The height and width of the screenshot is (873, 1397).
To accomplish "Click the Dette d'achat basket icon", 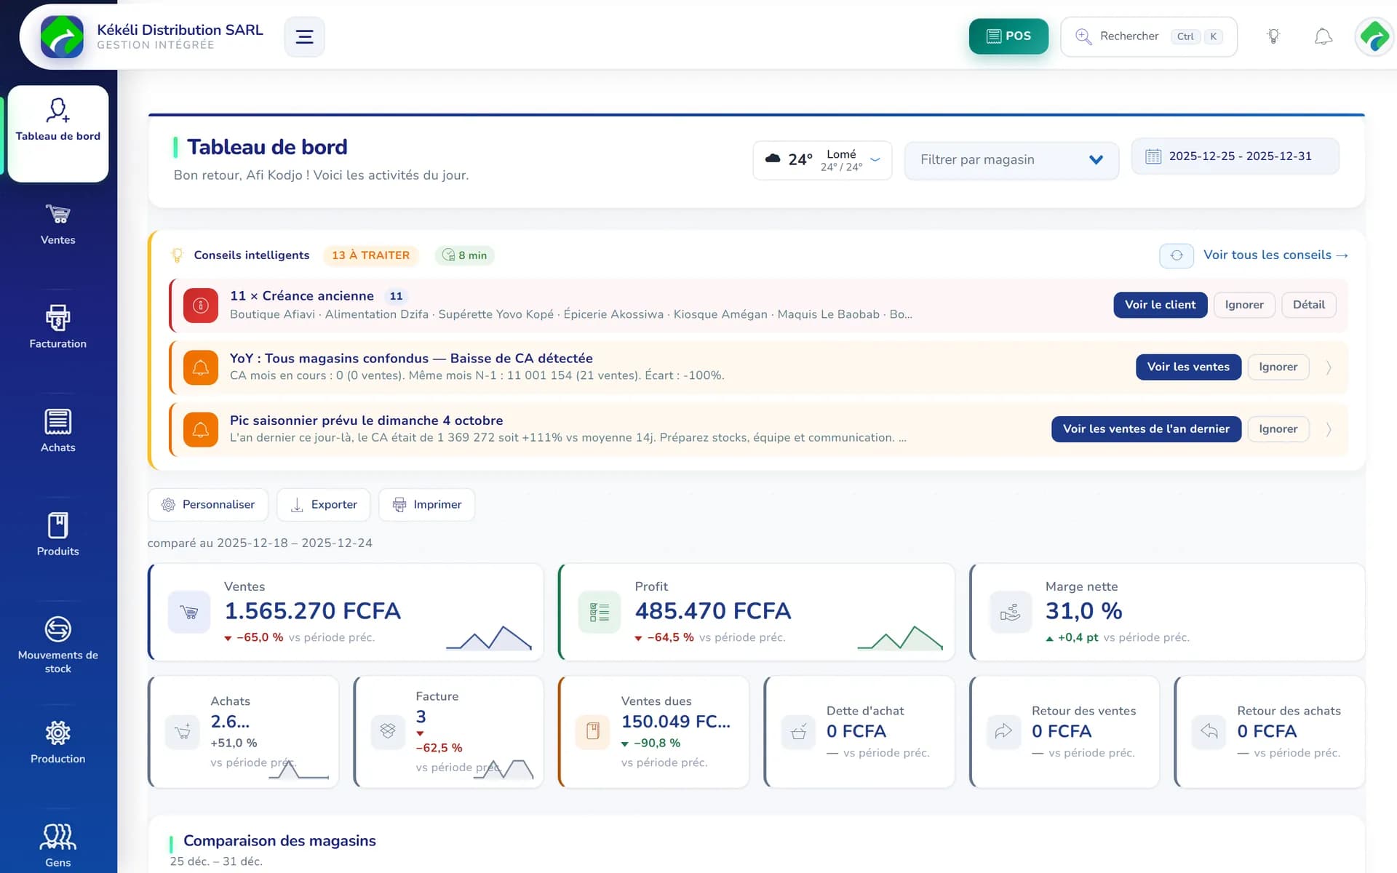I will pos(798,731).
